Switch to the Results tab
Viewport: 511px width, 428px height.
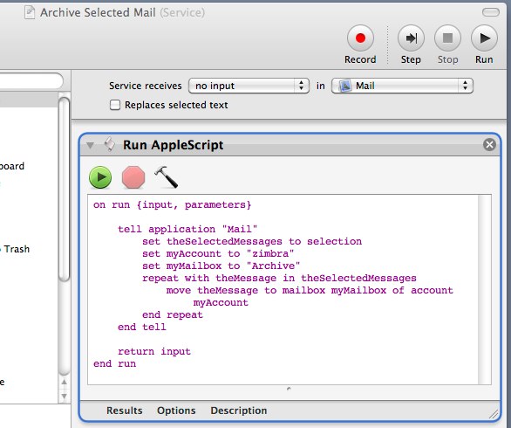tap(125, 411)
